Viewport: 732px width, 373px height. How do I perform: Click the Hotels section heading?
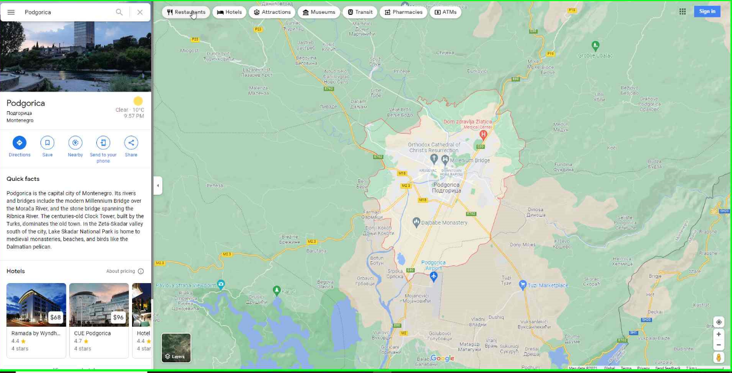coord(16,271)
